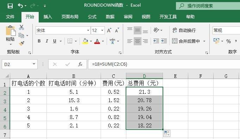This screenshot has height=139, width=240.
Task: Apply red font color
Action: (97, 41)
